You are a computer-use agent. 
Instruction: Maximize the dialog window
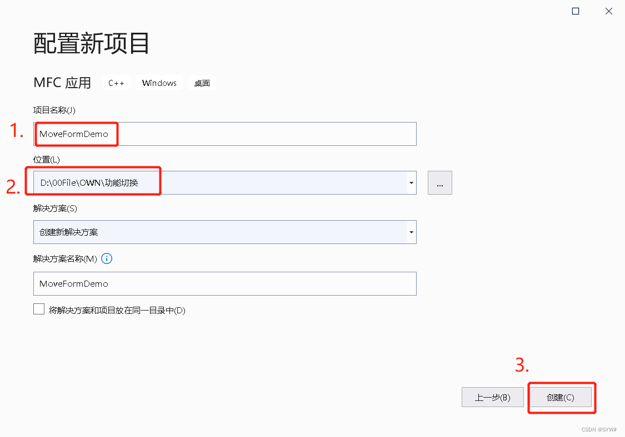tap(575, 11)
